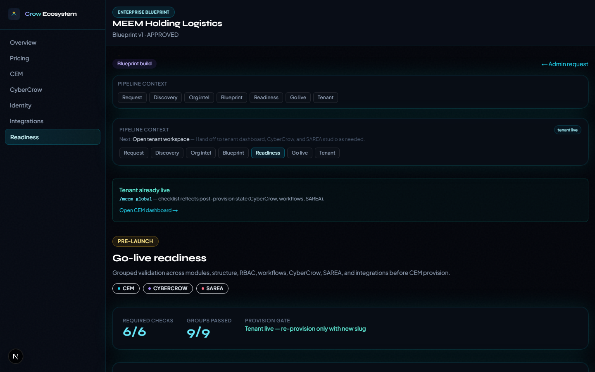This screenshot has width=595, height=372.
Task: Select Org intel step in first pipeline
Action: point(199,98)
